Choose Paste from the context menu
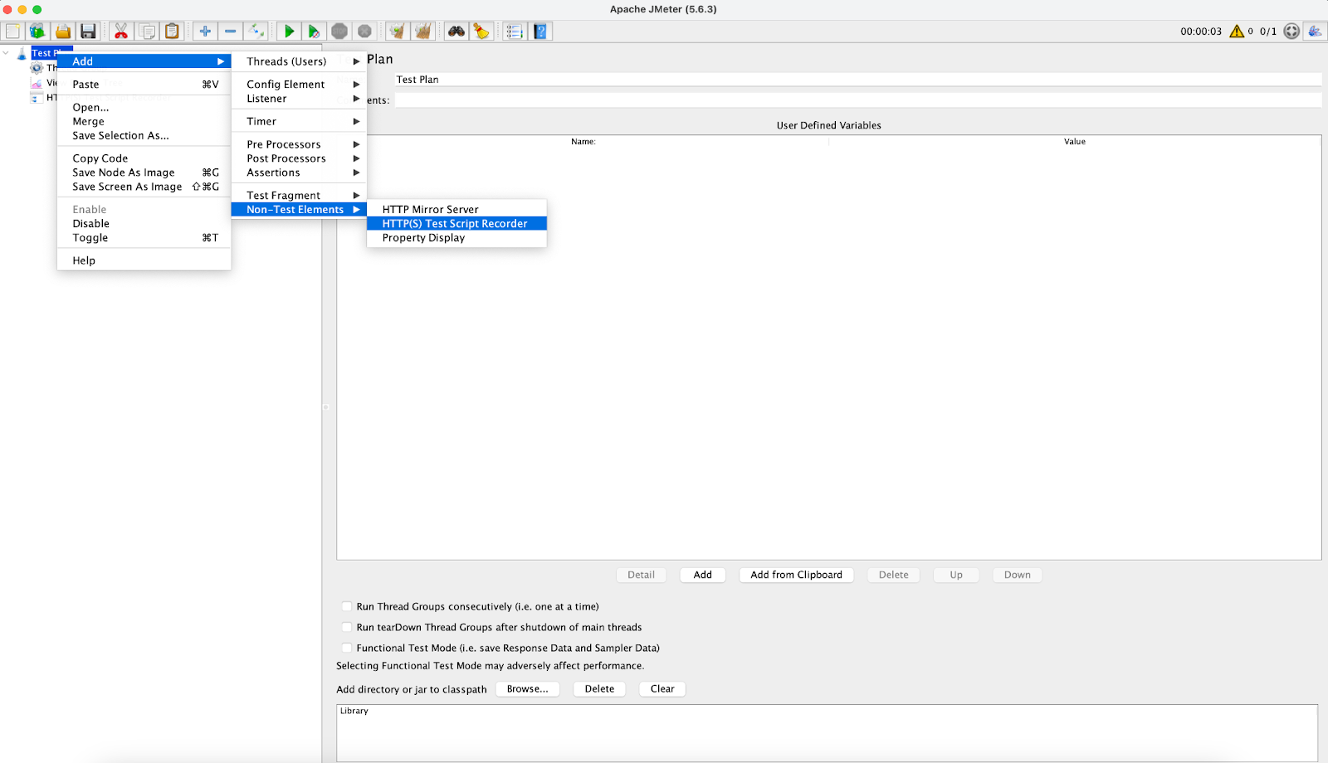 click(144, 85)
